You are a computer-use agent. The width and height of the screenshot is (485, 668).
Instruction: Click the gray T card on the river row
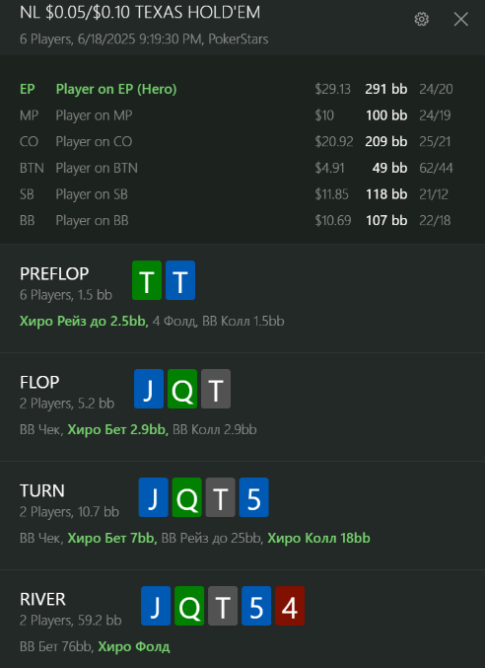coord(223,606)
